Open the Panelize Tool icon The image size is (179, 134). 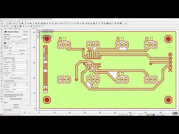(x=86, y=23)
